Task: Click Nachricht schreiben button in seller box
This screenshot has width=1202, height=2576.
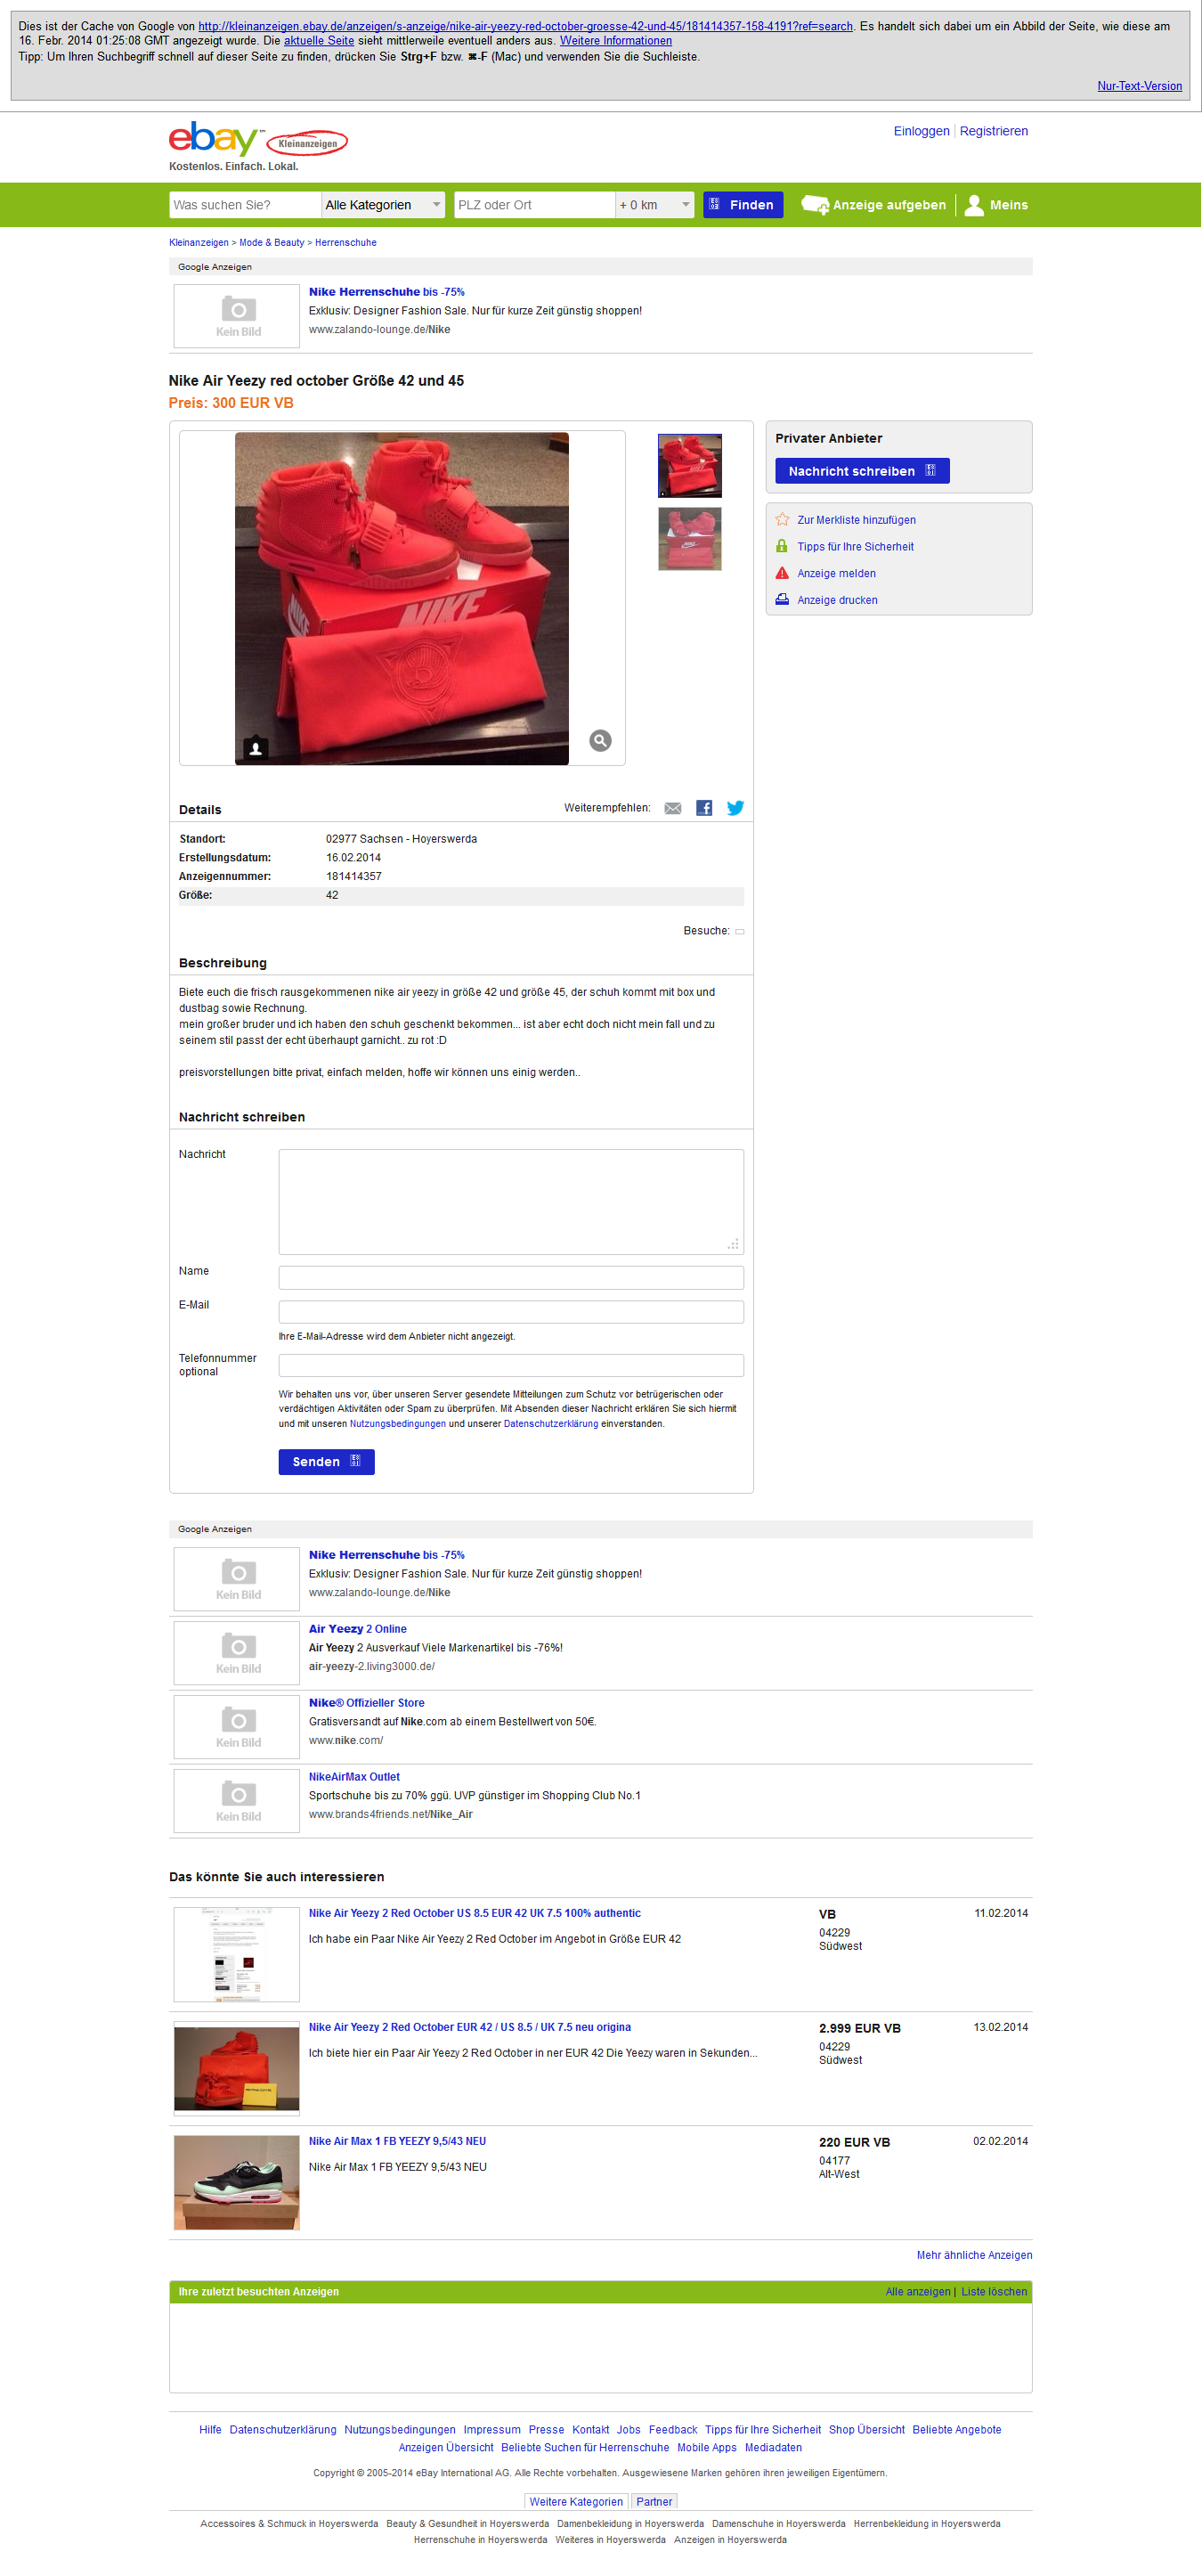Action: tap(862, 471)
